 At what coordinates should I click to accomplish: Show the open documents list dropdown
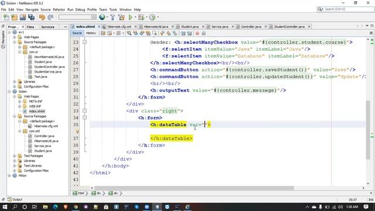click(367, 26)
